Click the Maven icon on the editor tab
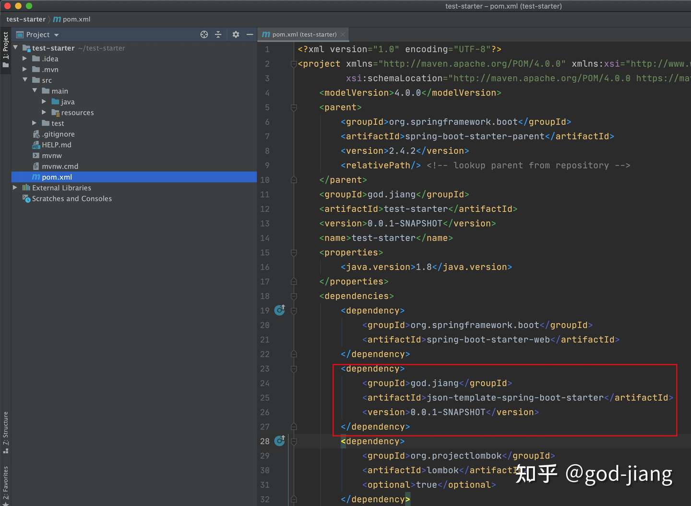The image size is (691, 506). tap(266, 35)
